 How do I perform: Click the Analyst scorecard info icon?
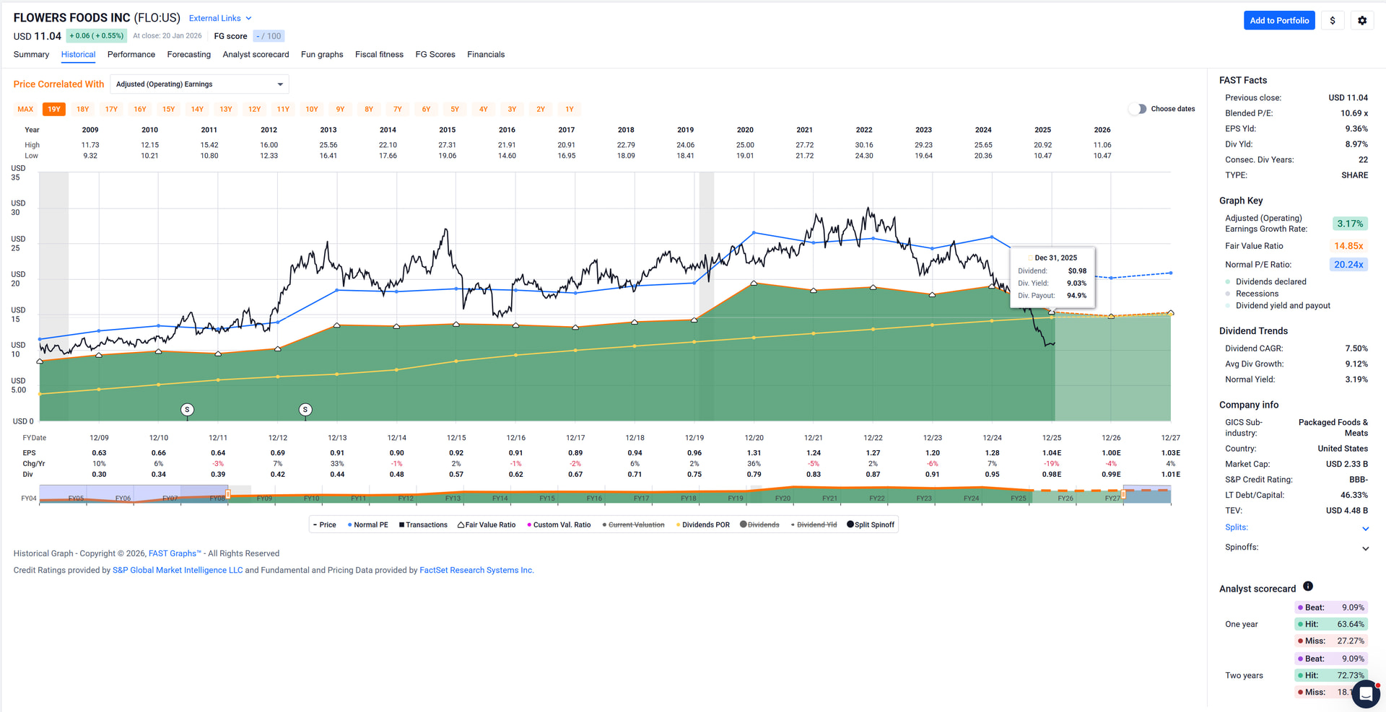pyautogui.click(x=1307, y=586)
